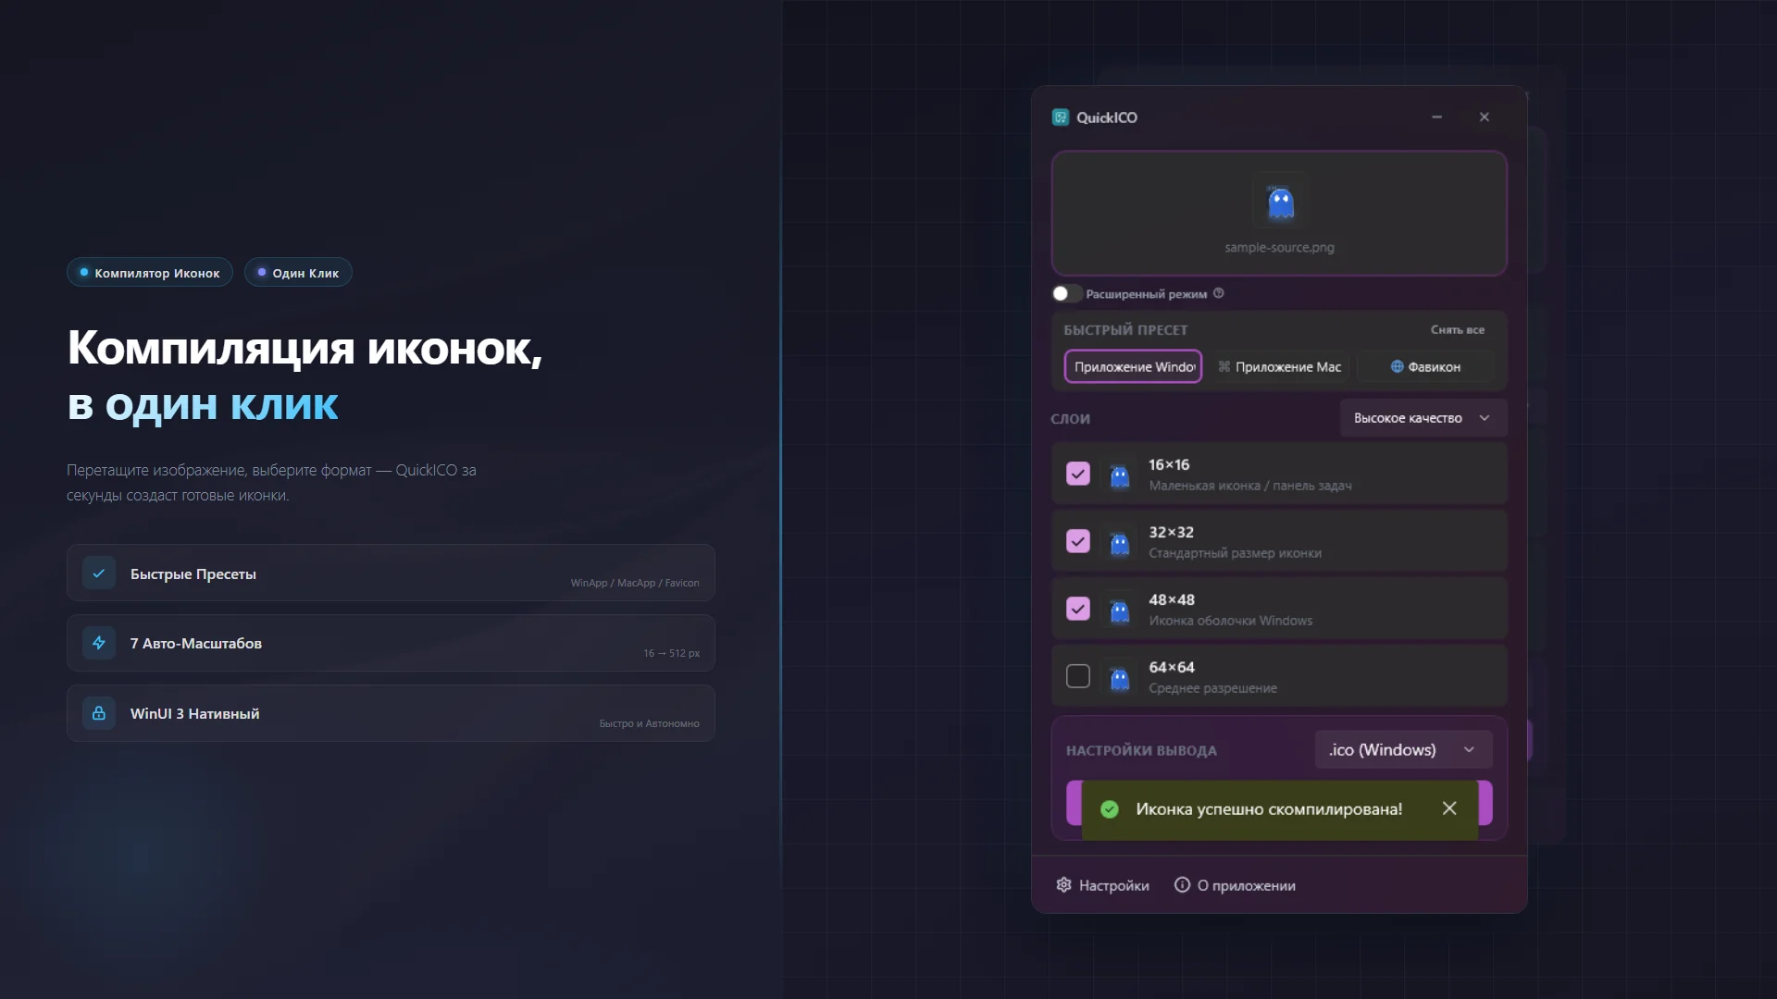Select the Фавикон preset
Screen dimensions: 1777x999
click(x=1425, y=366)
